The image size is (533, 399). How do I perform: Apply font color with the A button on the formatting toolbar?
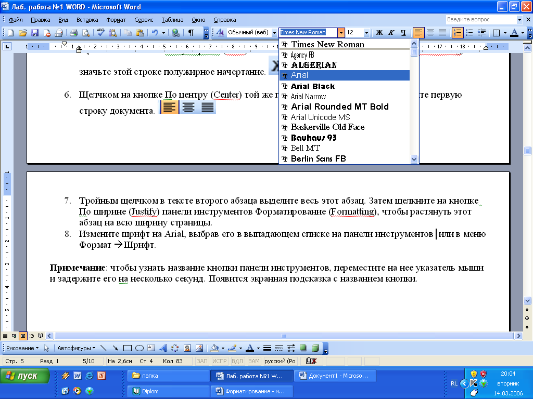click(515, 33)
